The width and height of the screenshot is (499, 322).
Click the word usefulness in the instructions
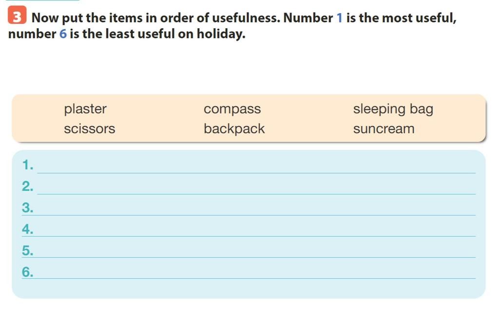click(x=246, y=18)
